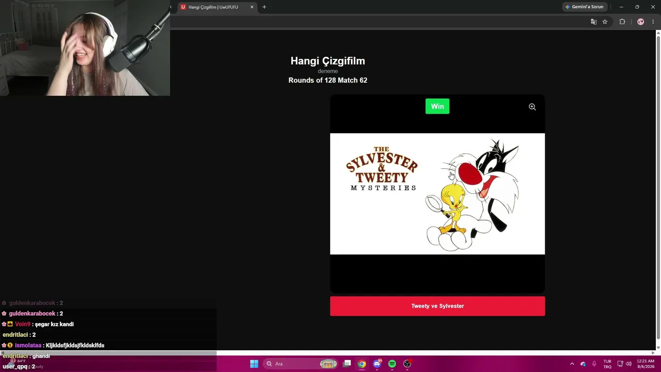Viewport: 661px width, 372px height.
Task: Click the deneme subtitle text
Action: (328, 71)
